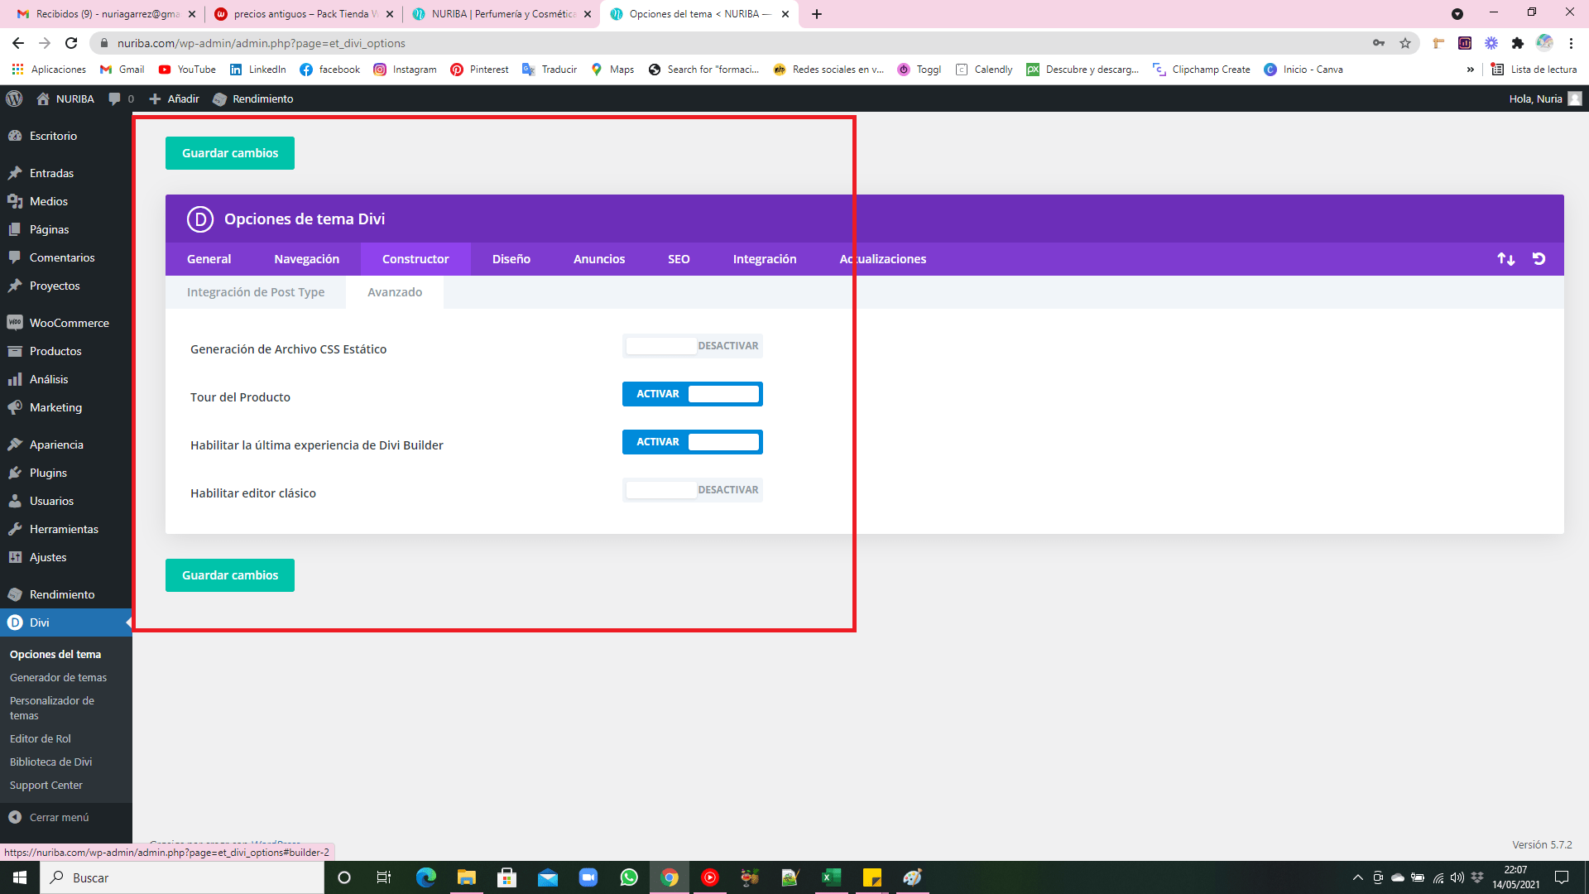Open the password key icon in address bar
Screen dimensions: 1589x894
[1379, 43]
